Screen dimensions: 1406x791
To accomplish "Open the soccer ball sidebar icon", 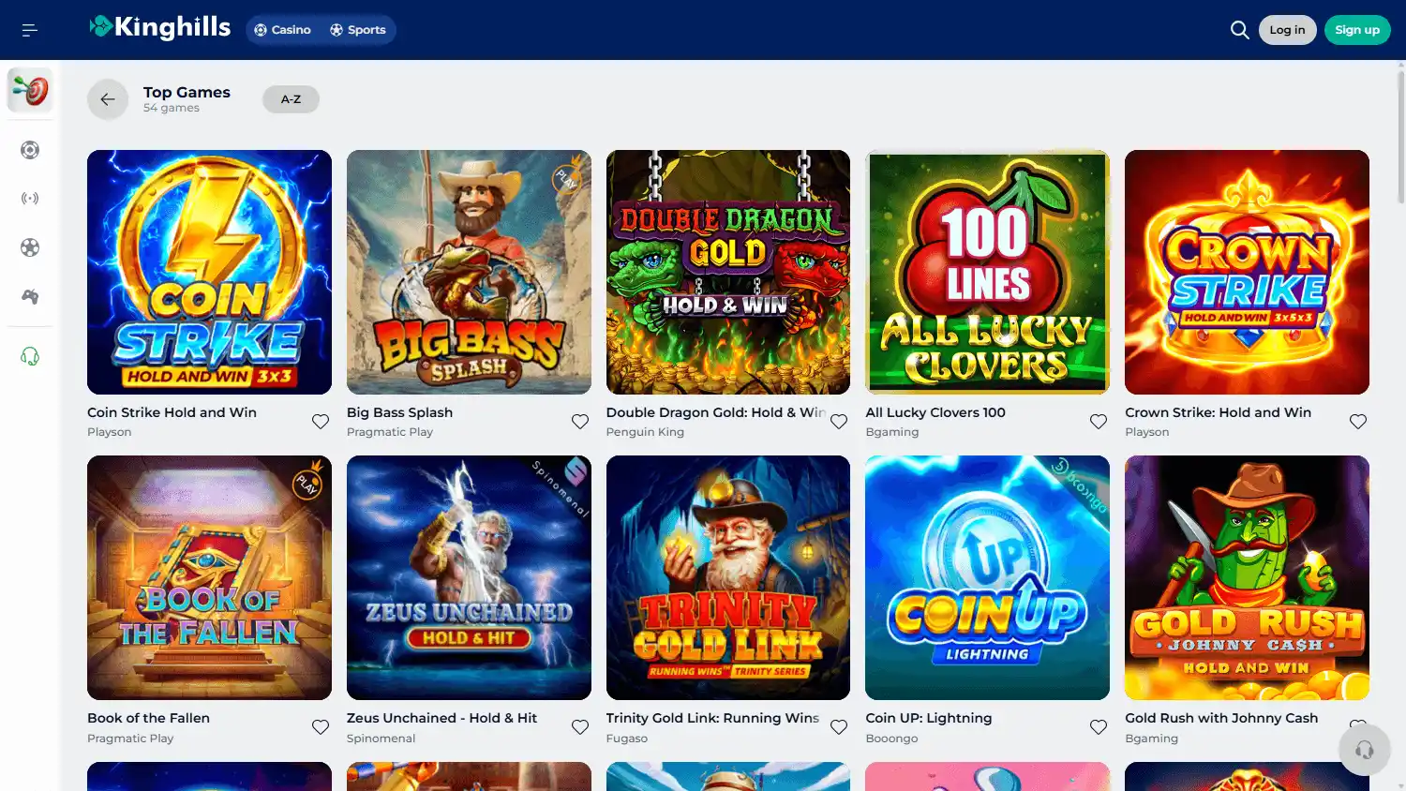I will point(30,247).
